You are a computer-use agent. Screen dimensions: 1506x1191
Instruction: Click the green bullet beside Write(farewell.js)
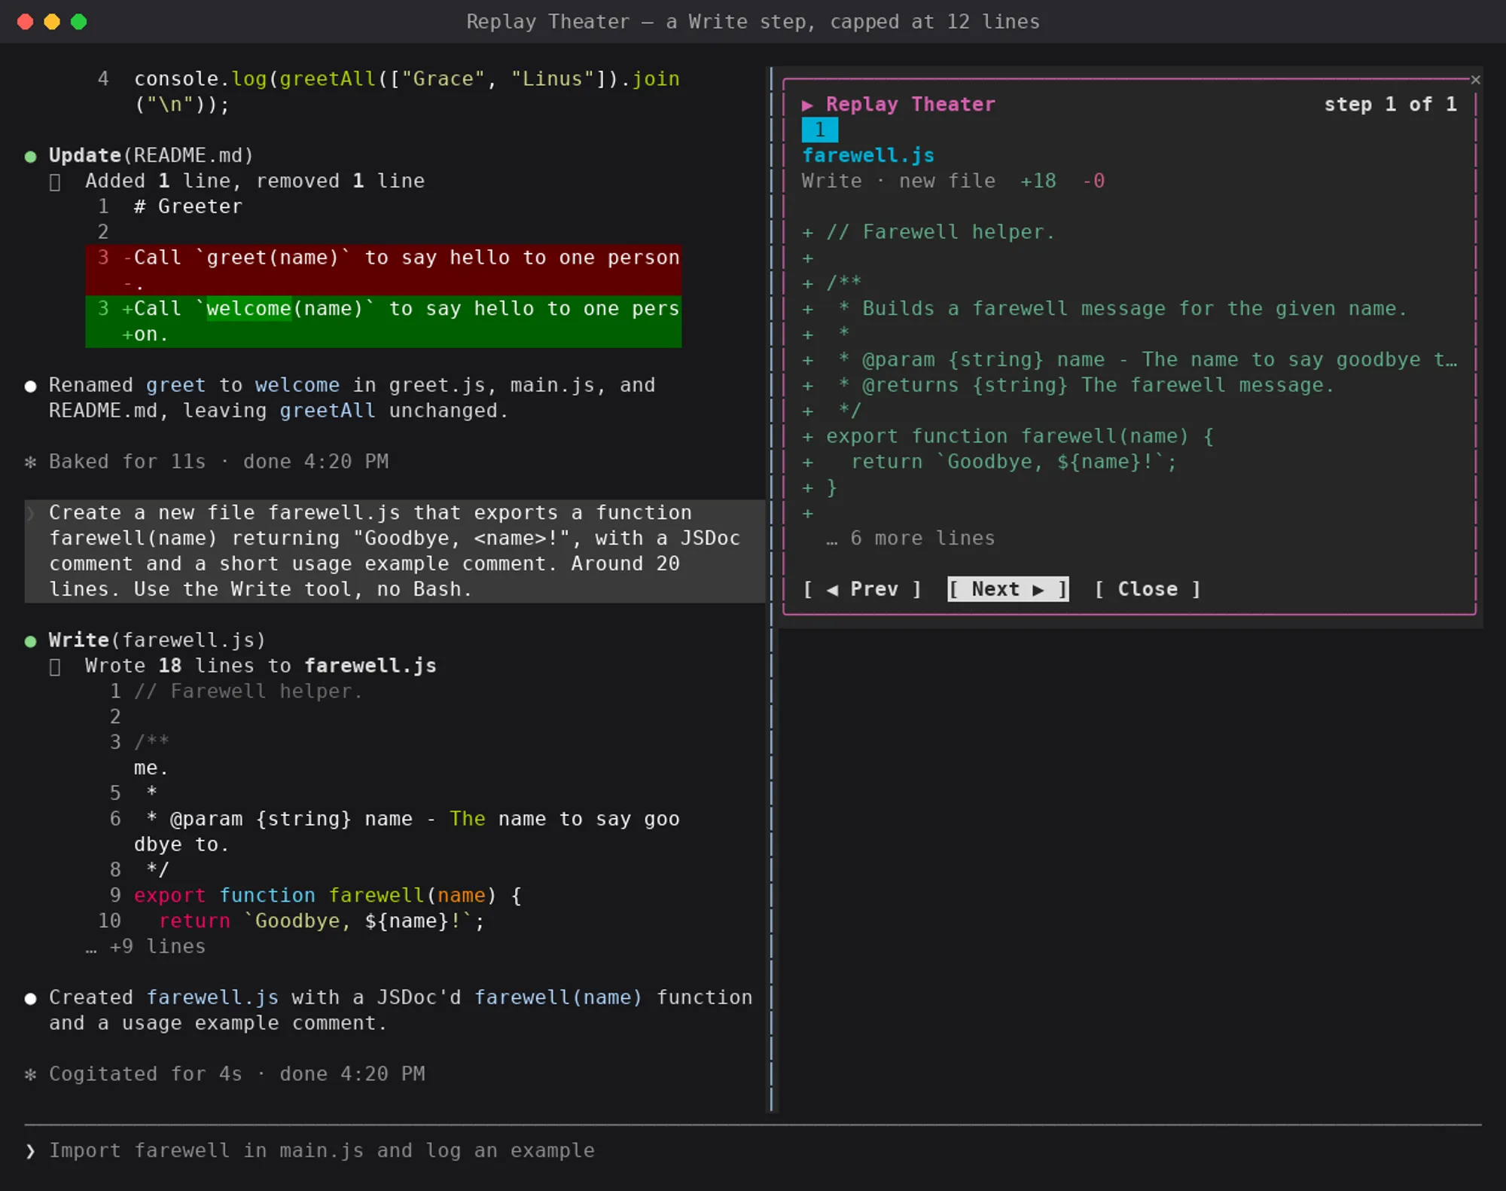click(30, 641)
